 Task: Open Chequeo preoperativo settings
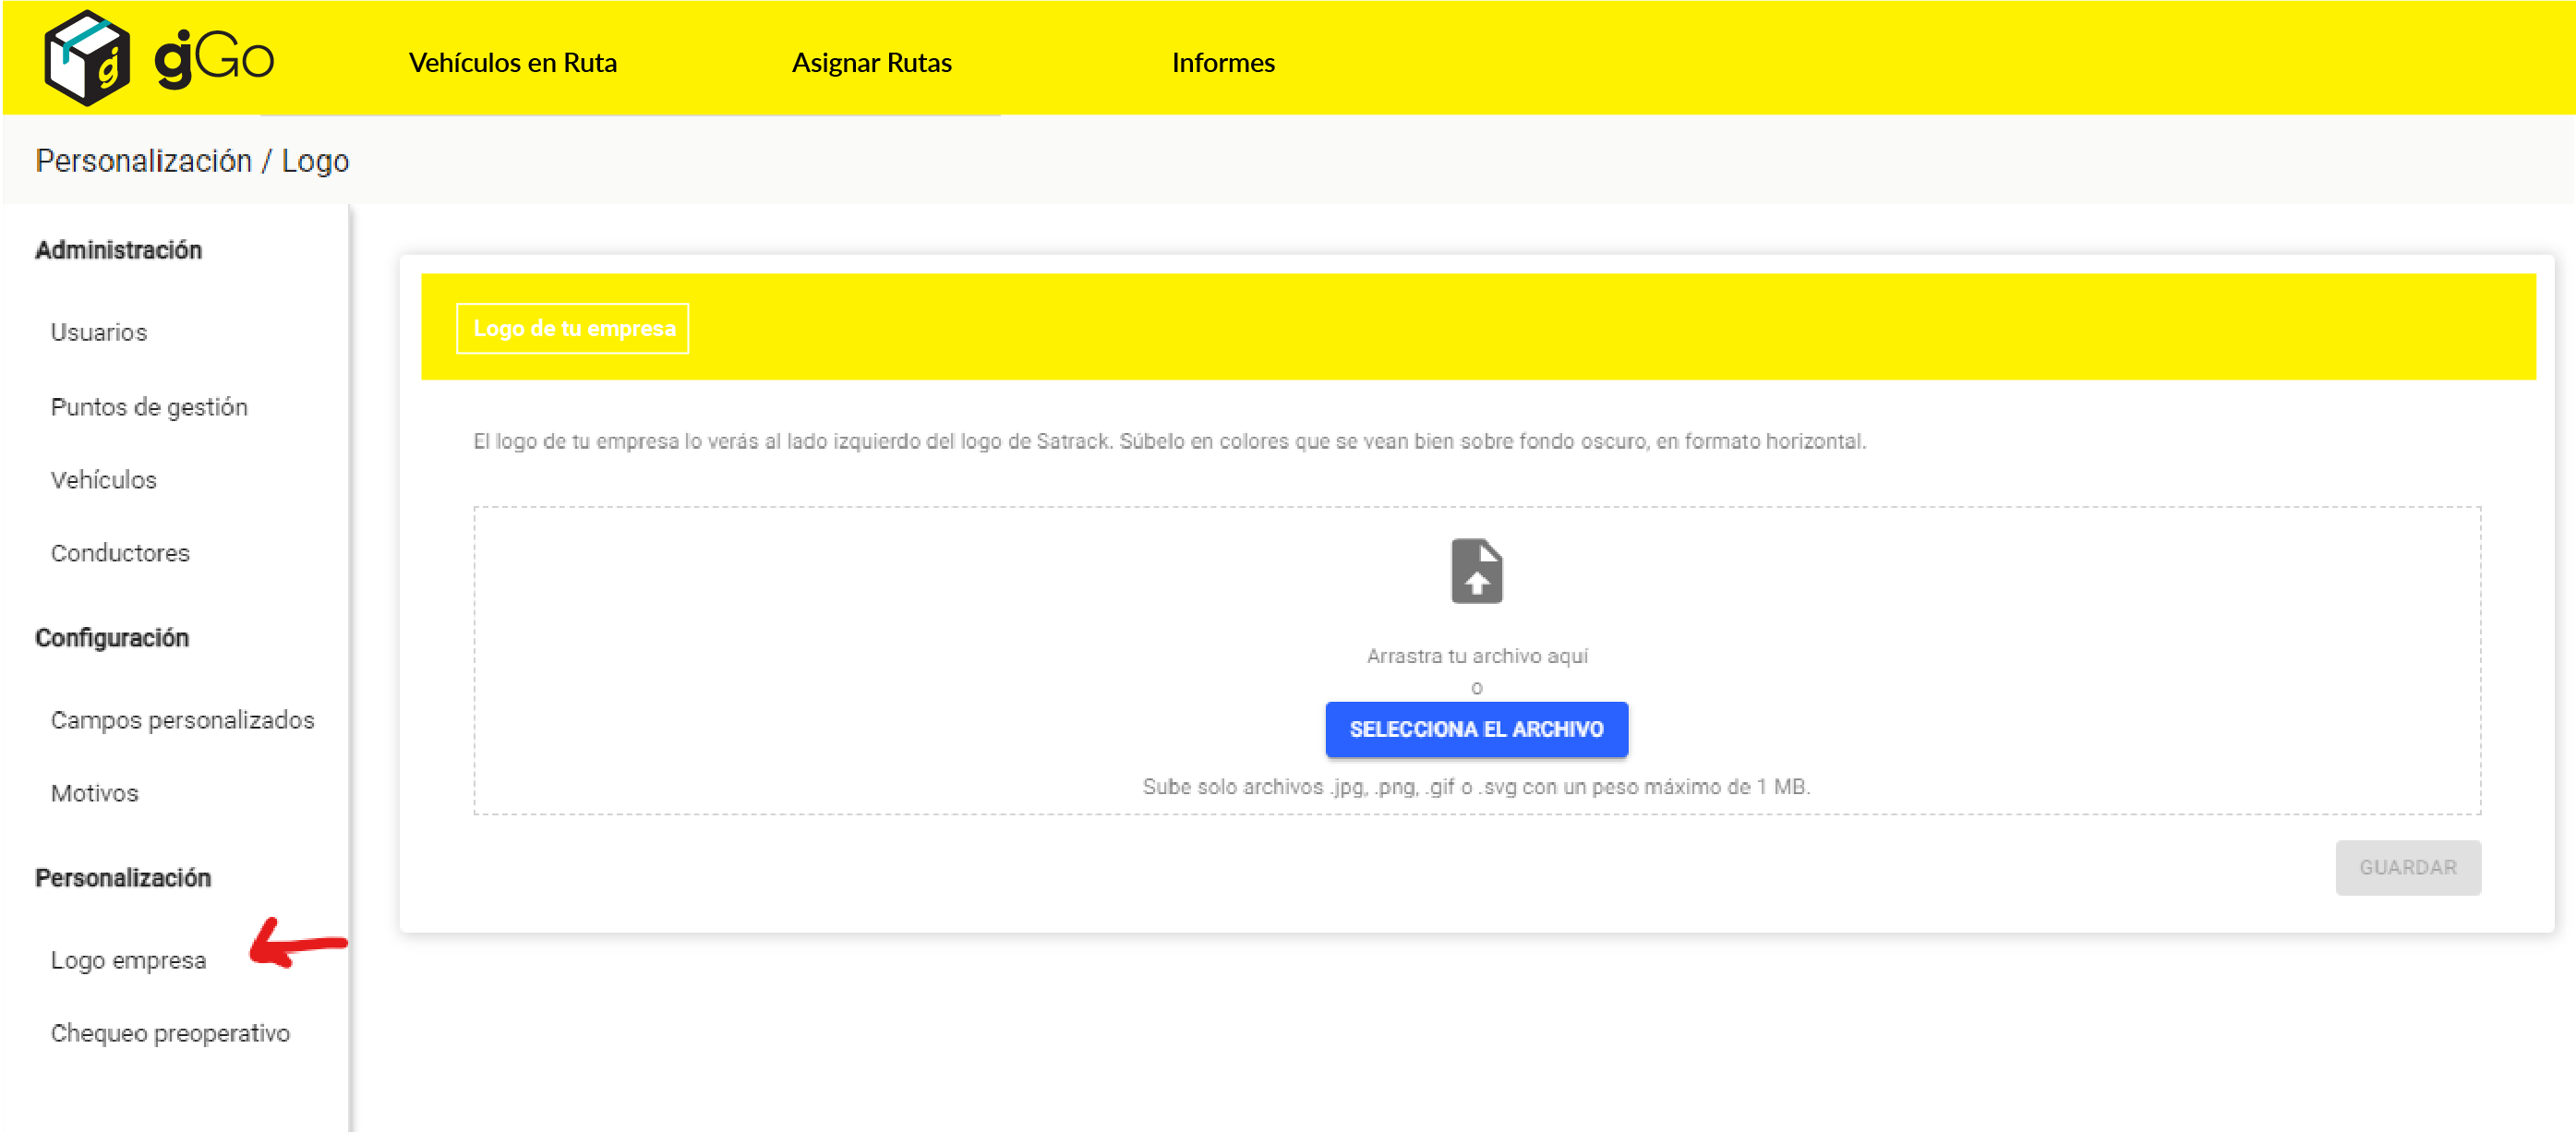coord(170,1033)
